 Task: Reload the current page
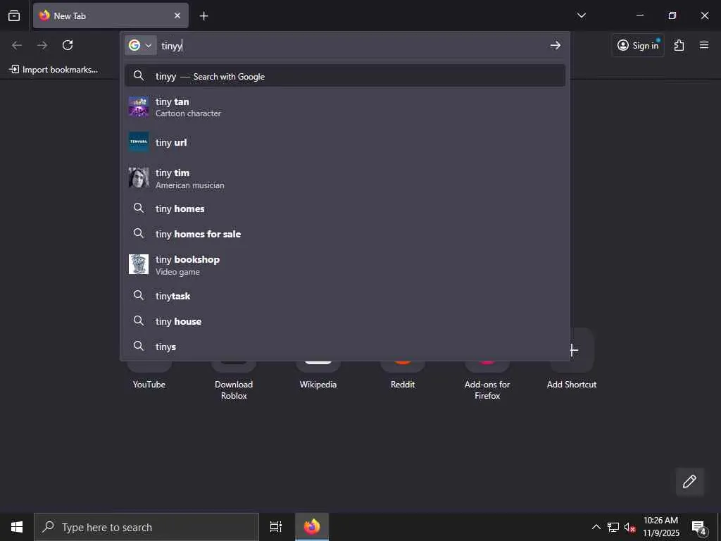pos(68,45)
